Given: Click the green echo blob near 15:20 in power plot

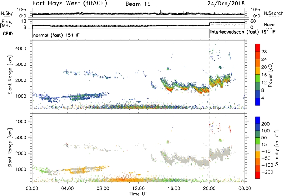Looking at the screenshot, I should click(x=168, y=69).
